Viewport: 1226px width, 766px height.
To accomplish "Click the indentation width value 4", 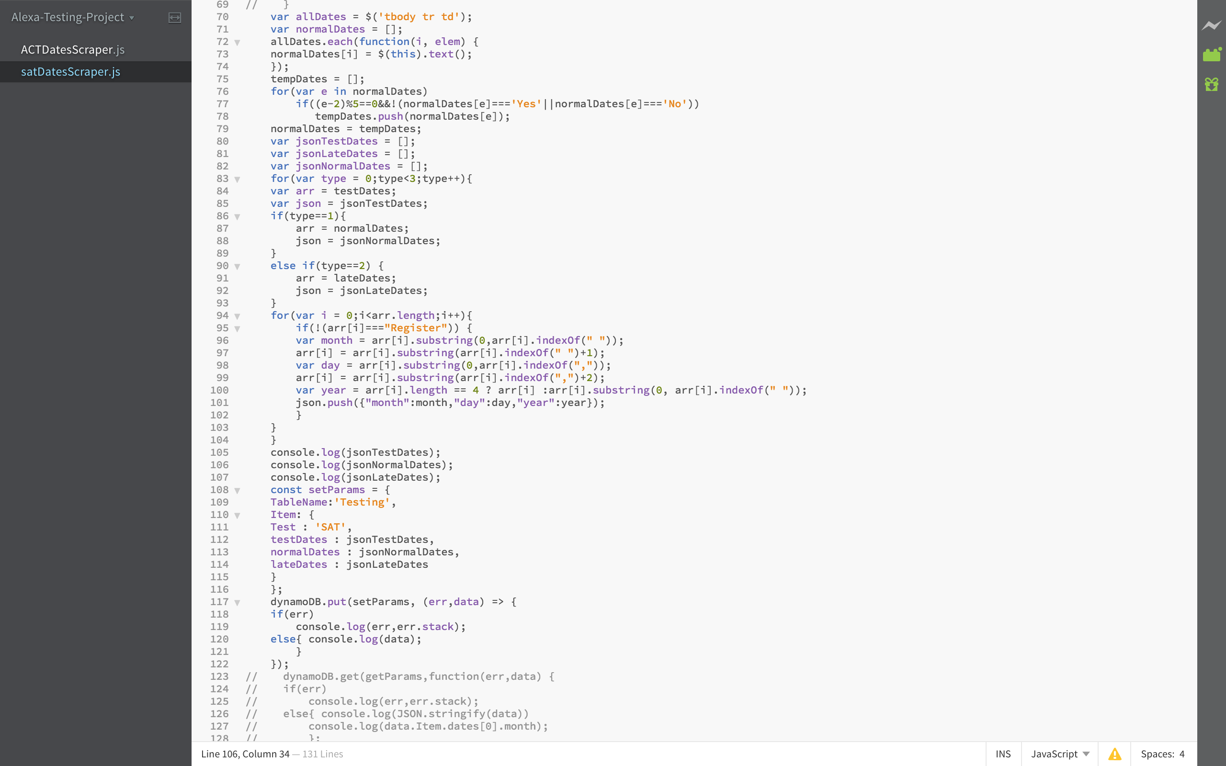I will tap(1182, 754).
